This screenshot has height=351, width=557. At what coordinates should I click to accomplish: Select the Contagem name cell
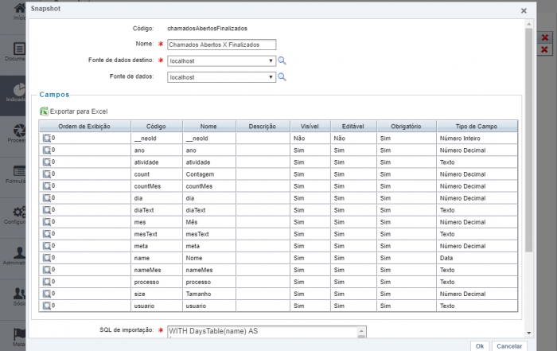point(209,174)
